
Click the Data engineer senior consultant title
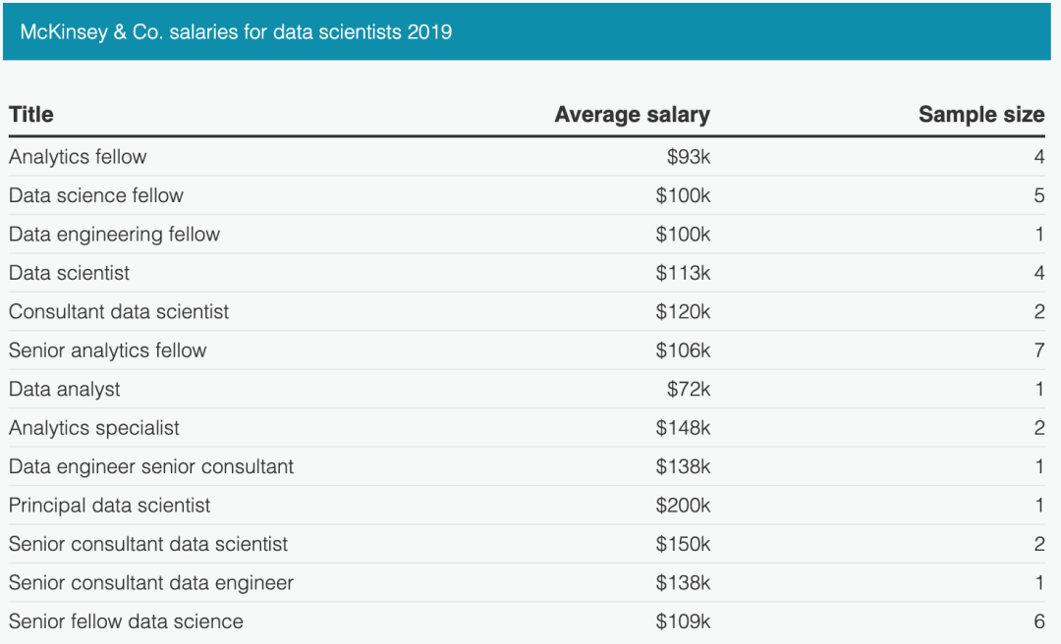pyautogui.click(x=151, y=467)
